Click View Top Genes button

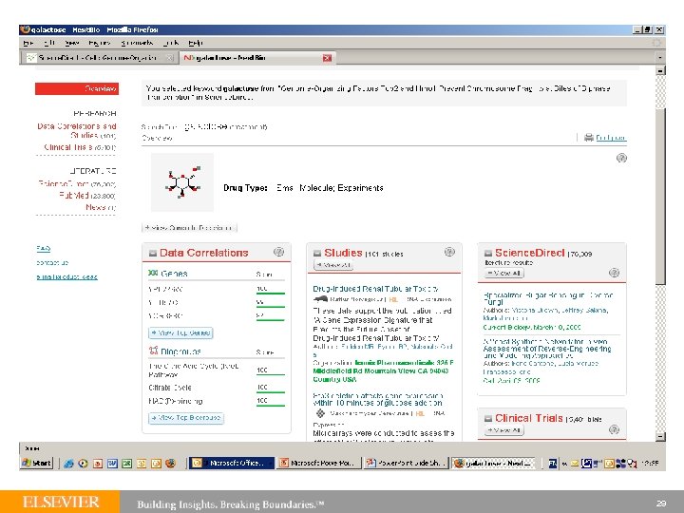pos(180,332)
